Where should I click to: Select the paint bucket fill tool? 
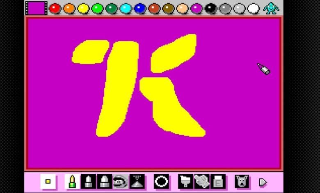coord(185,181)
